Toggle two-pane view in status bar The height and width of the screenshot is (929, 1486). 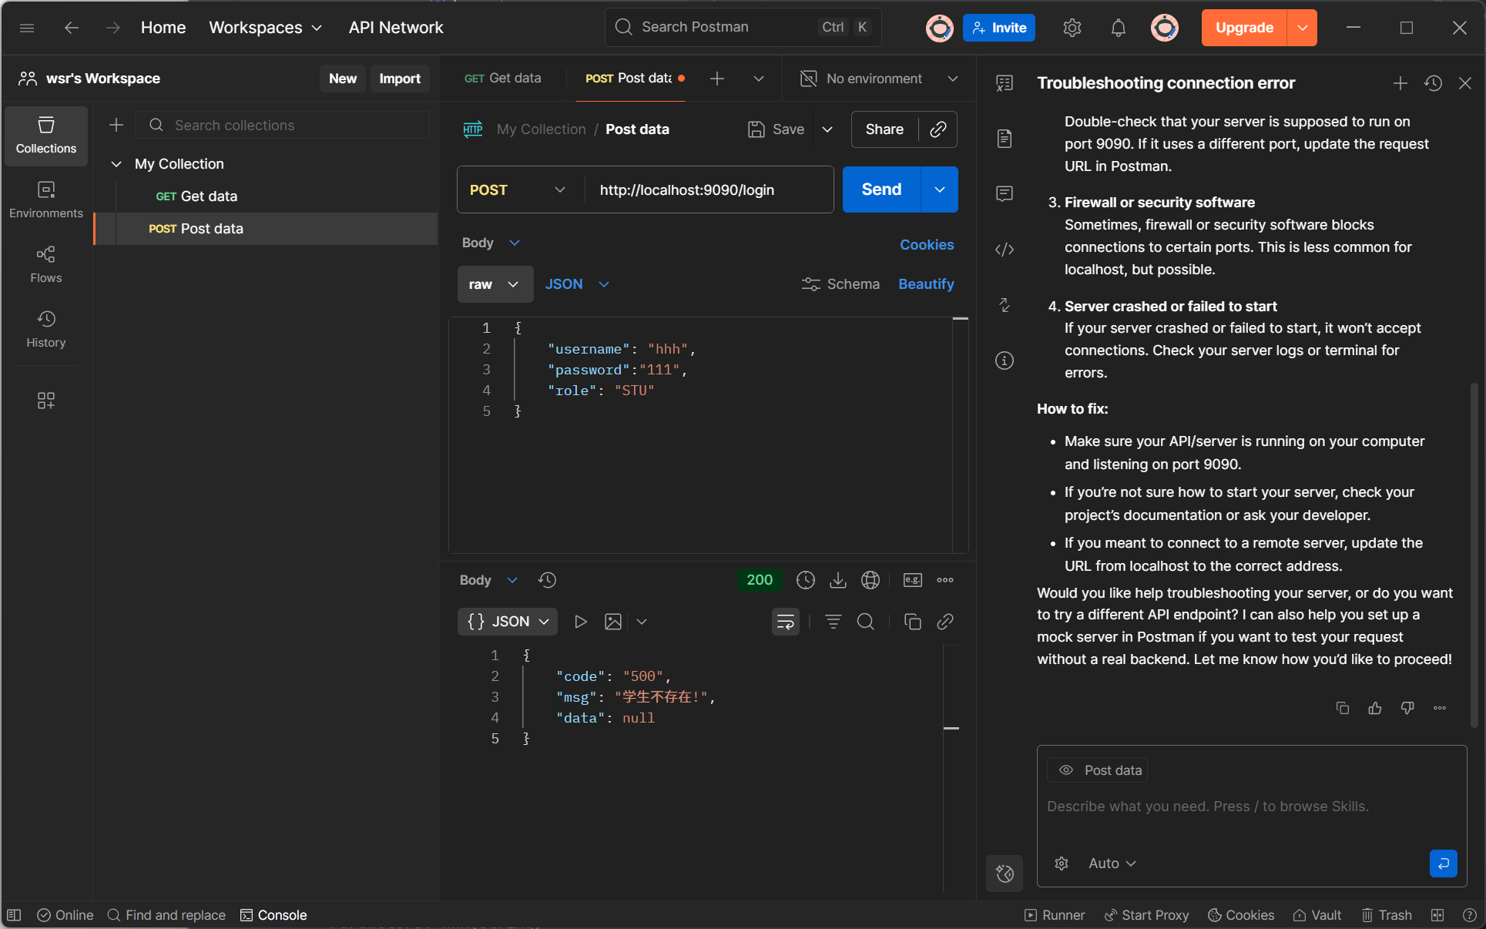1437,915
